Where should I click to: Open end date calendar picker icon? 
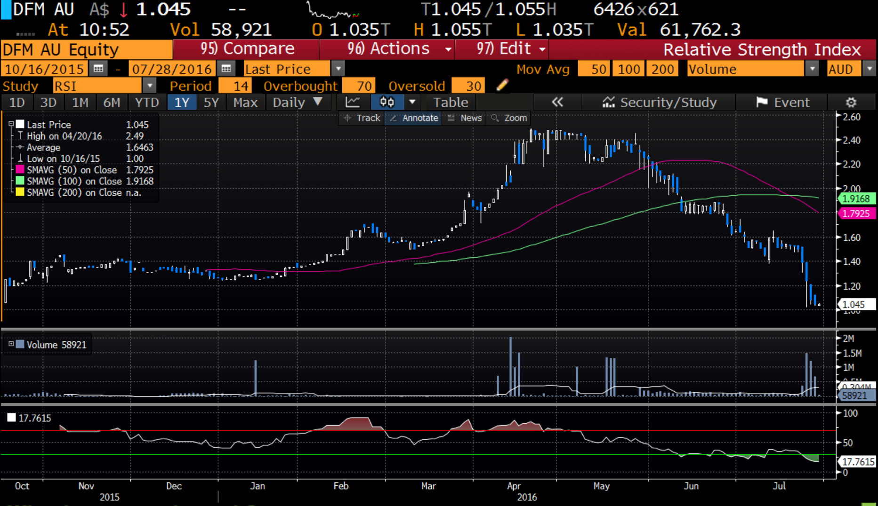(x=226, y=69)
